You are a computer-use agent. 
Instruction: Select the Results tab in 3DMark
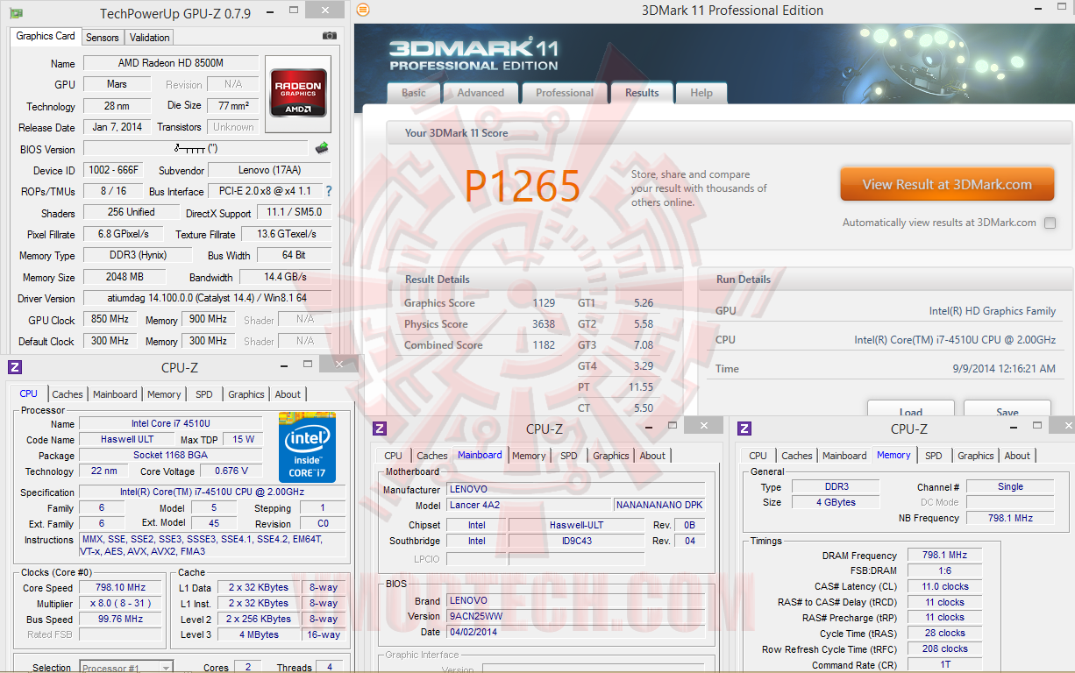pos(642,93)
